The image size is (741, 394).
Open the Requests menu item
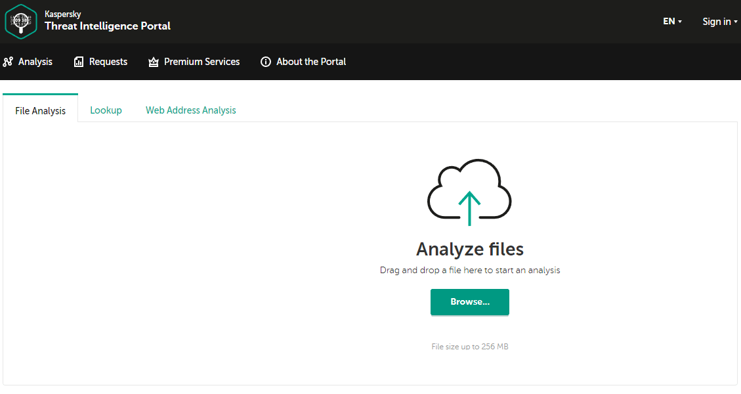click(x=100, y=62)
